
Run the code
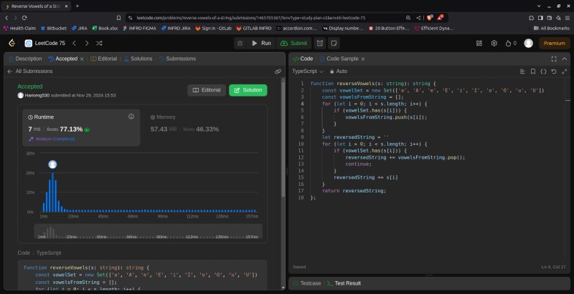pyautogui.click(x=261, y=43)
